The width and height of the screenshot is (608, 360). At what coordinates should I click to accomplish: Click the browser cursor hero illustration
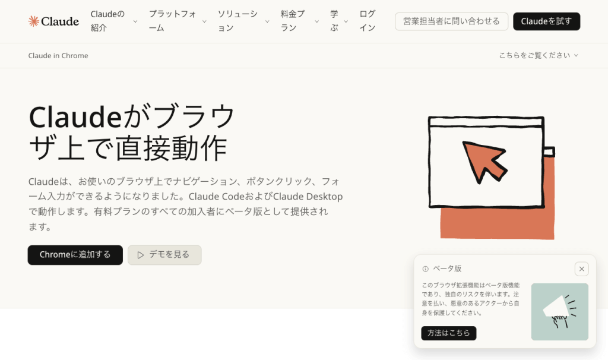point(491,177)
